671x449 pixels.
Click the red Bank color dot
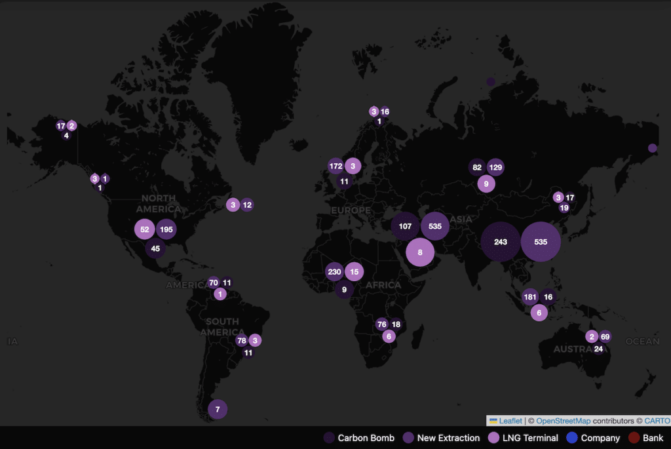[633, 438]
